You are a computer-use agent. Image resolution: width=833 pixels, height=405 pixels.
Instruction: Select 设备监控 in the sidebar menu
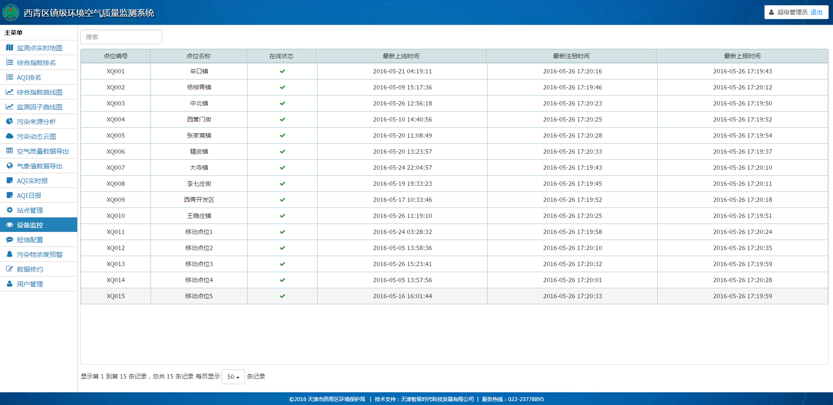point(30,225)
